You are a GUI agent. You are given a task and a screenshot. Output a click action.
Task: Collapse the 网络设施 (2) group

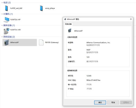tap(2, 37)
